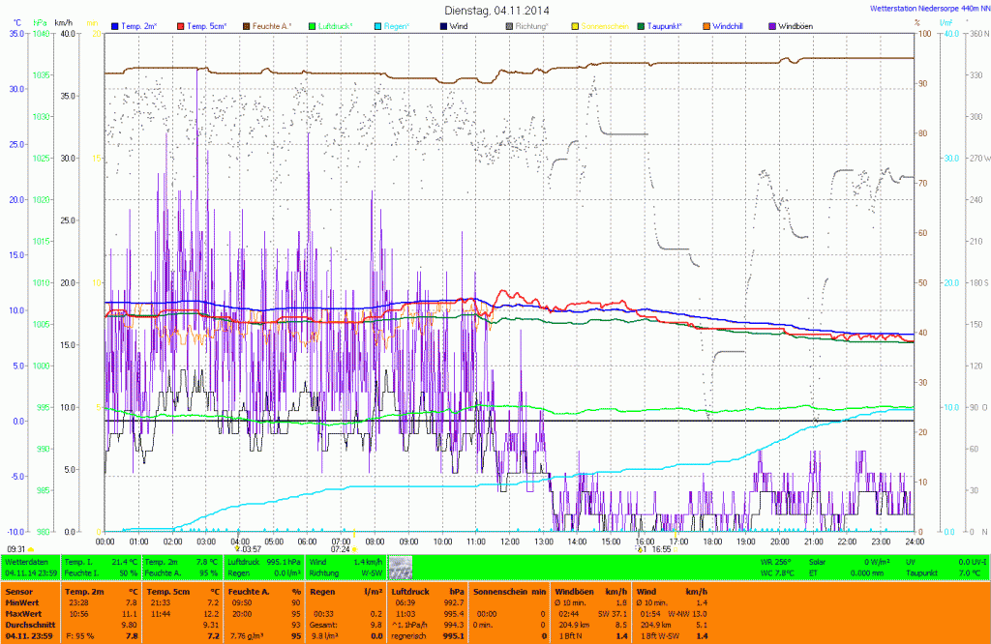This screenshot has width=991, height=644.
Task: Click the weather condition thumbnail in green bar
Action: (x=400, y=567)
